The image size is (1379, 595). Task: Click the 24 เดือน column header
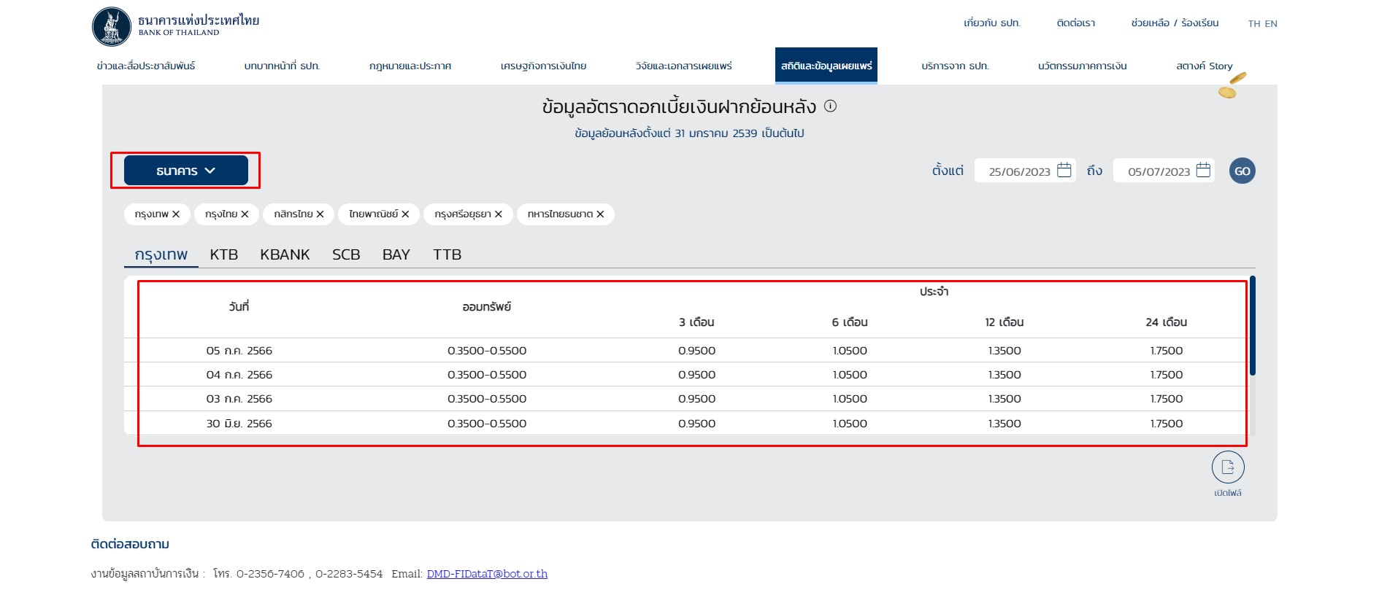tap(1167, 322)
